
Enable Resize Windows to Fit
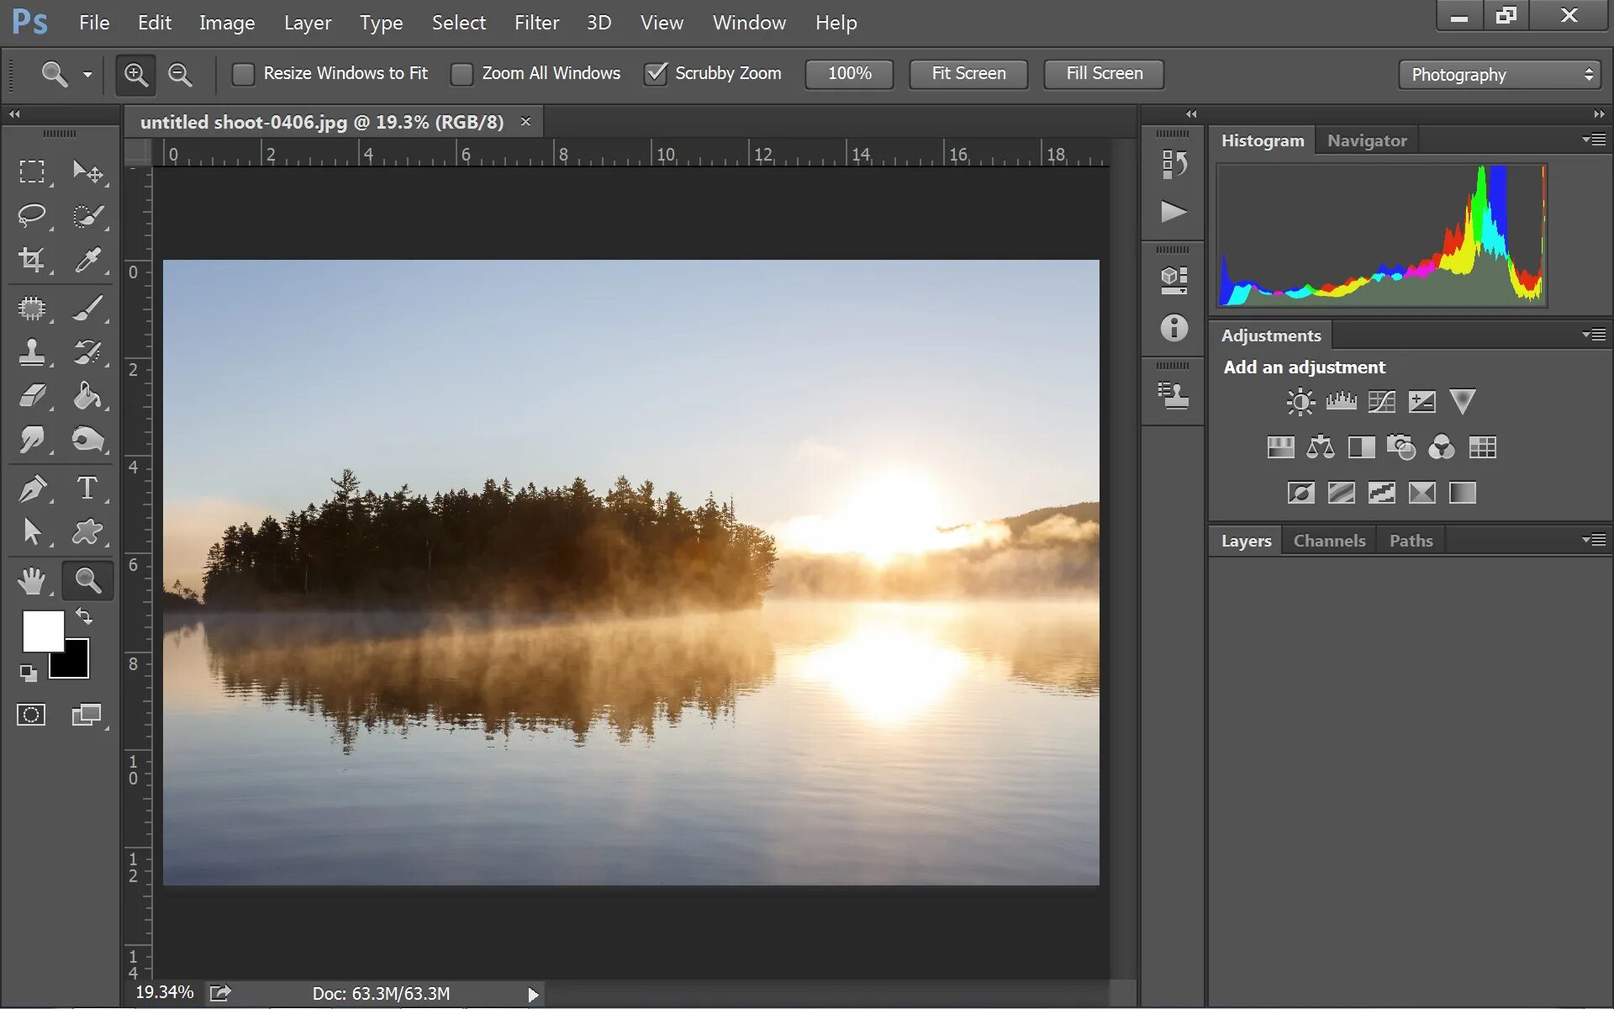(242, 73)
